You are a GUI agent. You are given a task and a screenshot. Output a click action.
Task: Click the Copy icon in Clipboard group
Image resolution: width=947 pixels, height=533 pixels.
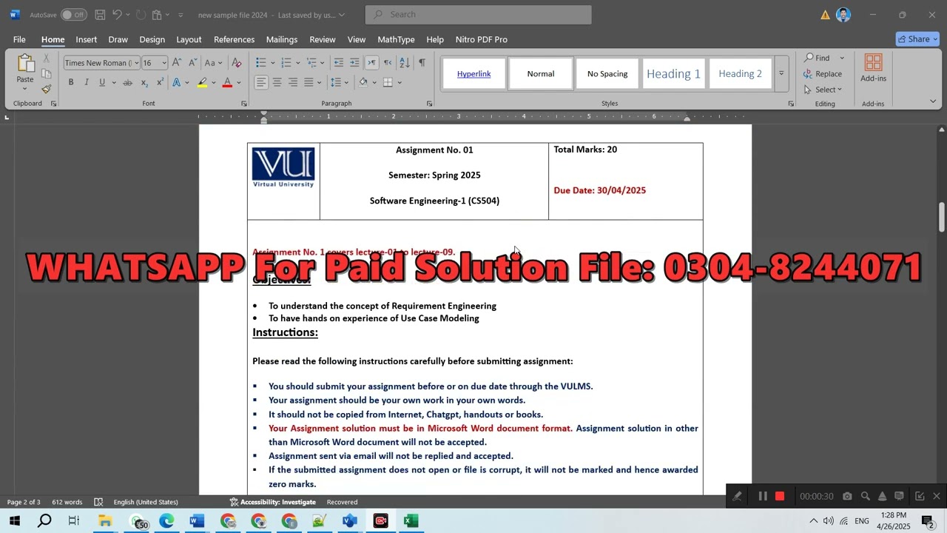pos(46,74)
